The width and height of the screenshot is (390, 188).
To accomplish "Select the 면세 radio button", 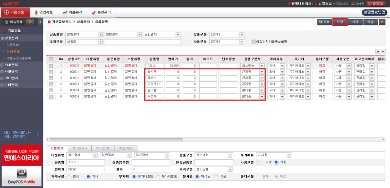I will tap(69, 176).
